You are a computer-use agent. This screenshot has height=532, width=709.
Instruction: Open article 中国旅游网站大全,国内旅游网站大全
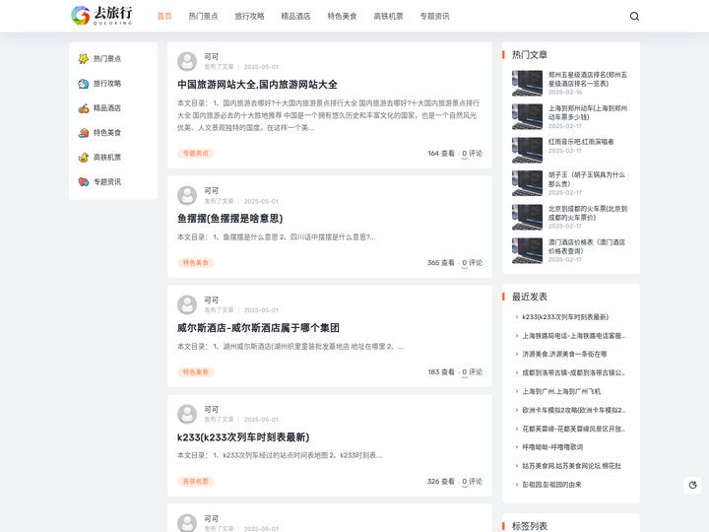pyautogui.click(x=257, y=85)
